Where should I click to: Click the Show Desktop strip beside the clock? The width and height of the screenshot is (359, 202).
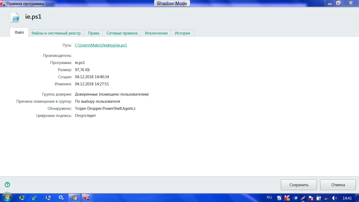357,198
